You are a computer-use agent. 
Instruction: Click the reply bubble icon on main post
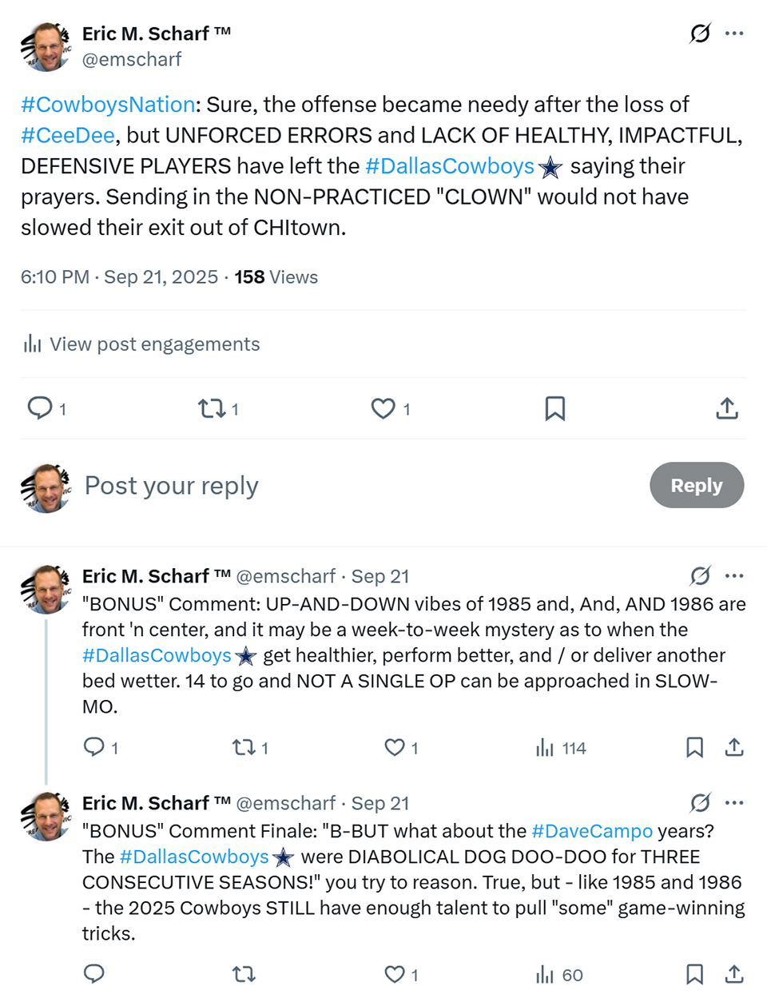(x=40, y=408)
